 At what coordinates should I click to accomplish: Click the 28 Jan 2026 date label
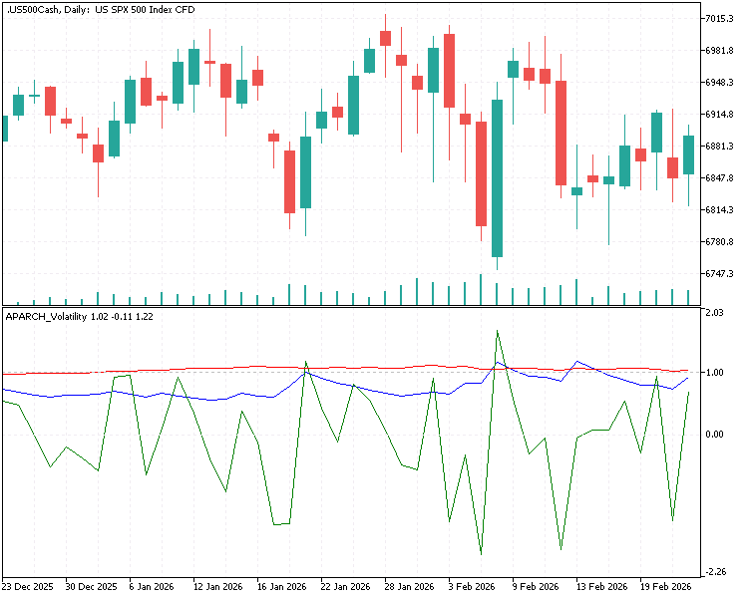(409, 587)
